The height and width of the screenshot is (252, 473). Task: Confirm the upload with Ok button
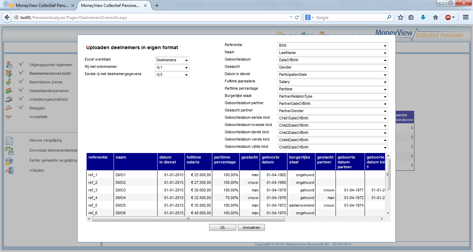click(x=223, y=227)
